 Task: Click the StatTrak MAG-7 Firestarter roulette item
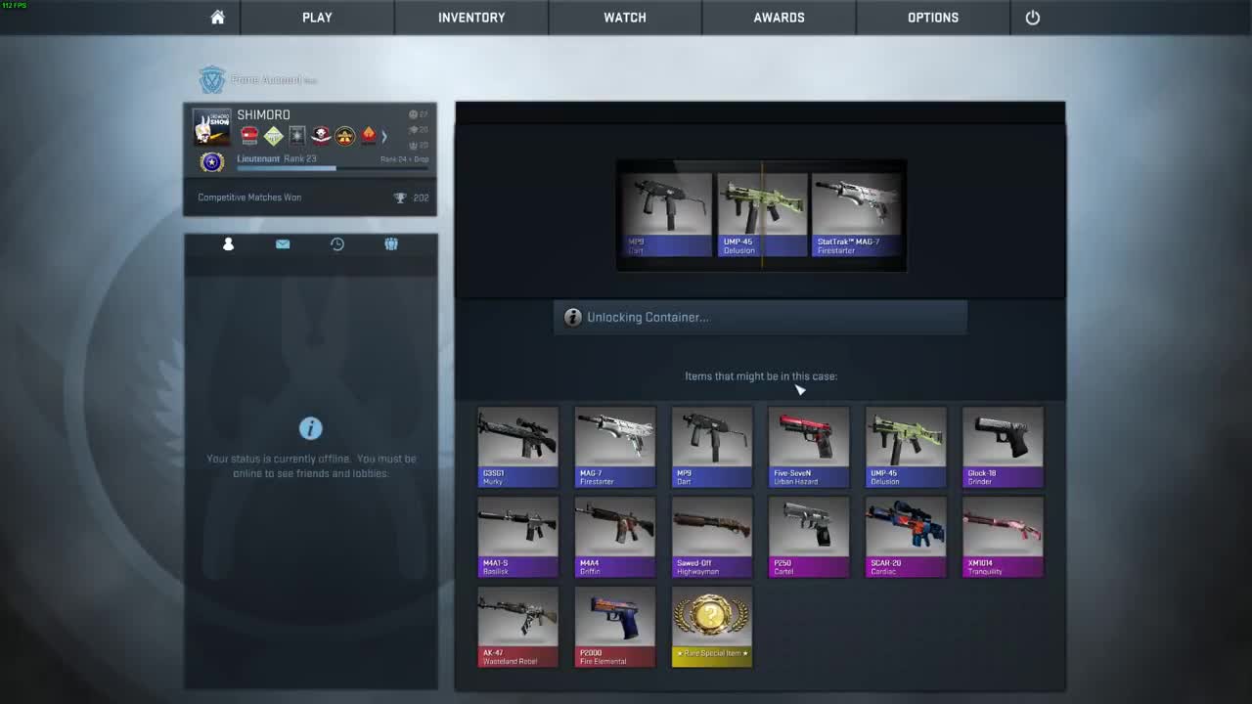pyautogui.click(x=857, y=215)
